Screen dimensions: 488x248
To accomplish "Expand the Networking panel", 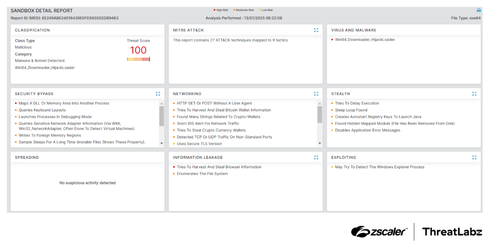I will pyautogui.click(x=316, y=94).
